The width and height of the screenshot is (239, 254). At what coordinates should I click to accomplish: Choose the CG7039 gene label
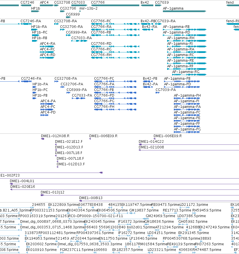[x=162, y=3]
